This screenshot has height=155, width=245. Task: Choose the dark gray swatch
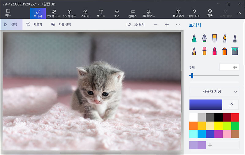210,117
